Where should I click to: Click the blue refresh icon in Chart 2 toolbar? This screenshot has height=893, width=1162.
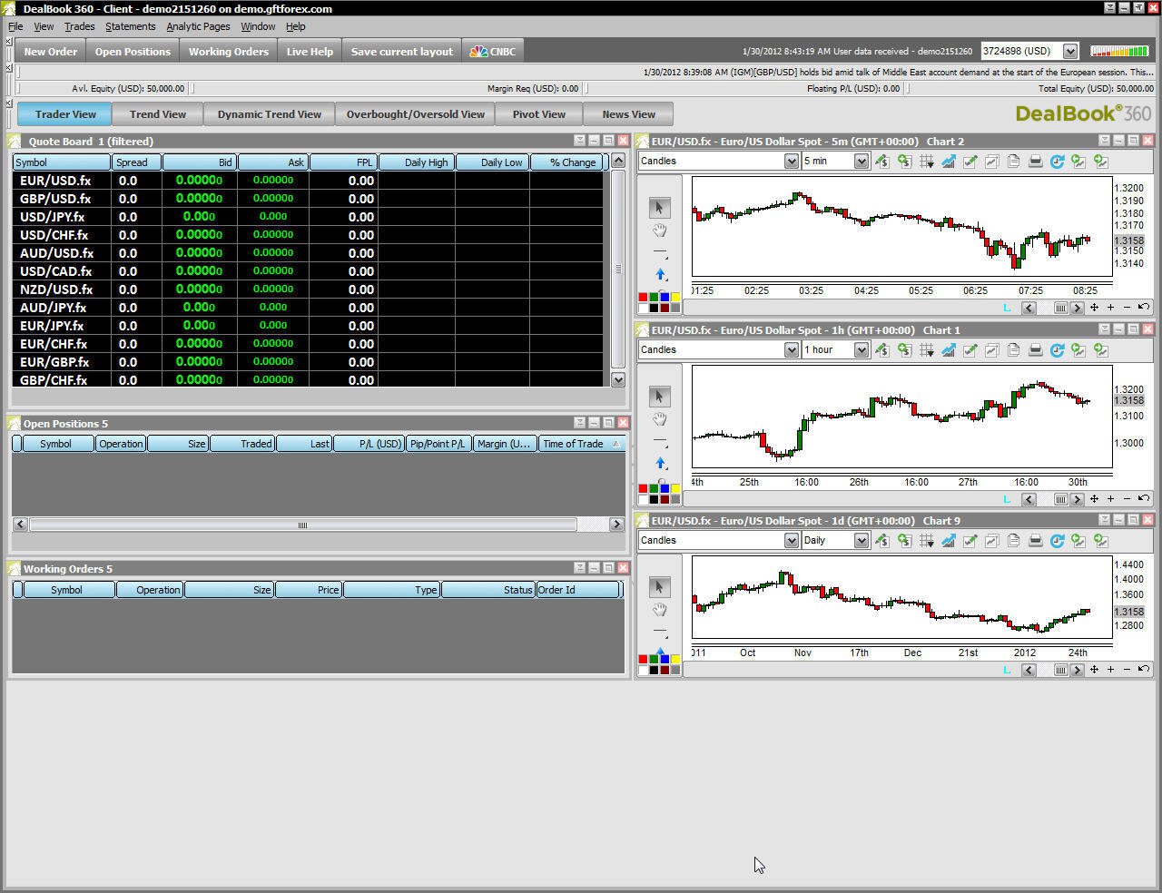[1057, 162]
